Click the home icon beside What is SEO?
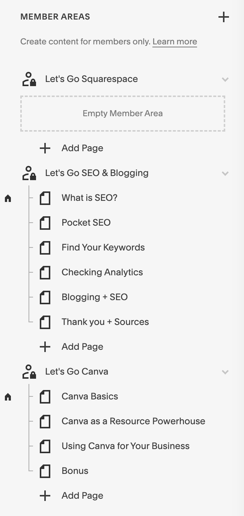The image size is (244, 516). tap(8, 198)
